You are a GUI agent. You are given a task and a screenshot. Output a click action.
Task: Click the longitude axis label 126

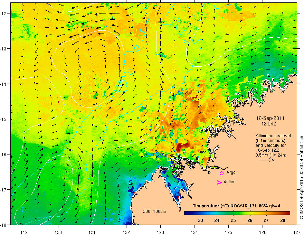pos(263,232)
